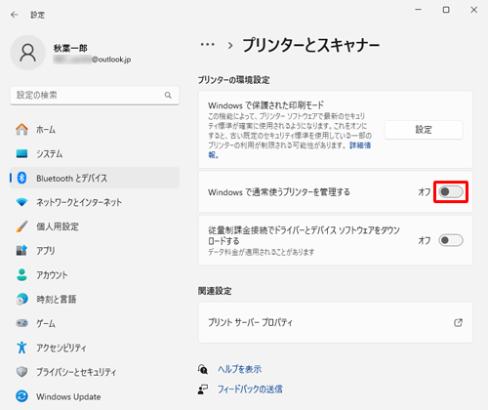Click the user avatar icon

point(28,53)
